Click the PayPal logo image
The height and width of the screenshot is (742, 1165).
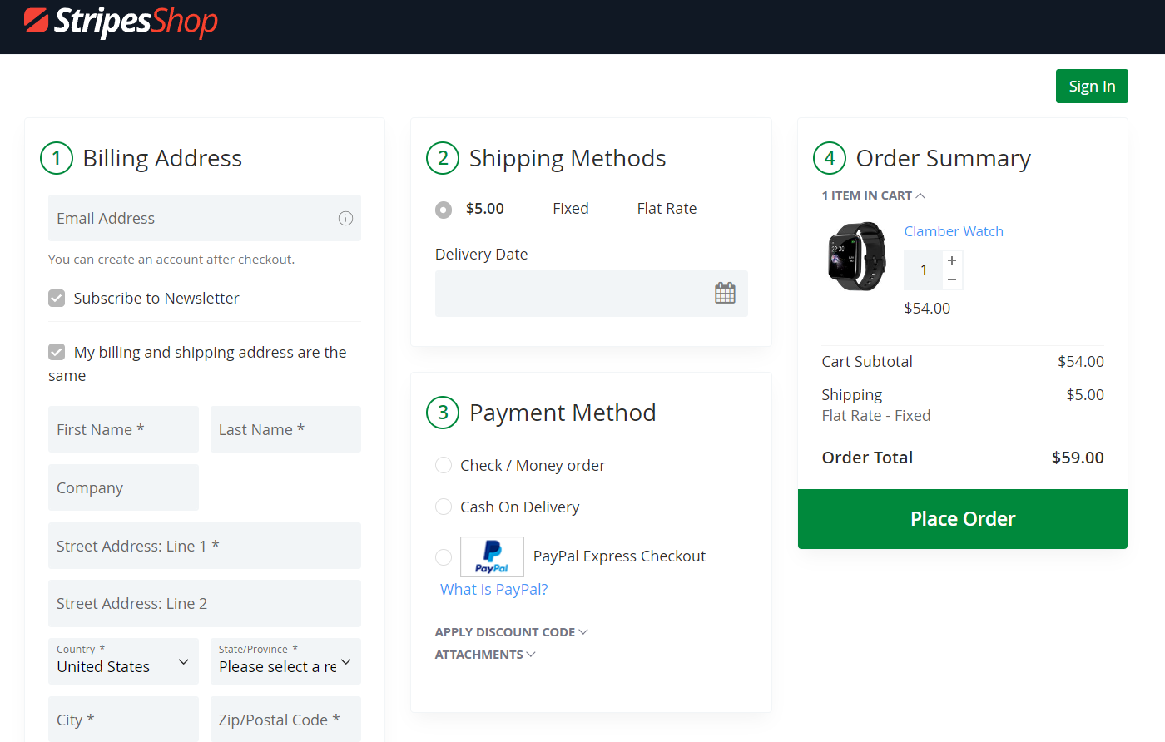click(x=492, y=556)
